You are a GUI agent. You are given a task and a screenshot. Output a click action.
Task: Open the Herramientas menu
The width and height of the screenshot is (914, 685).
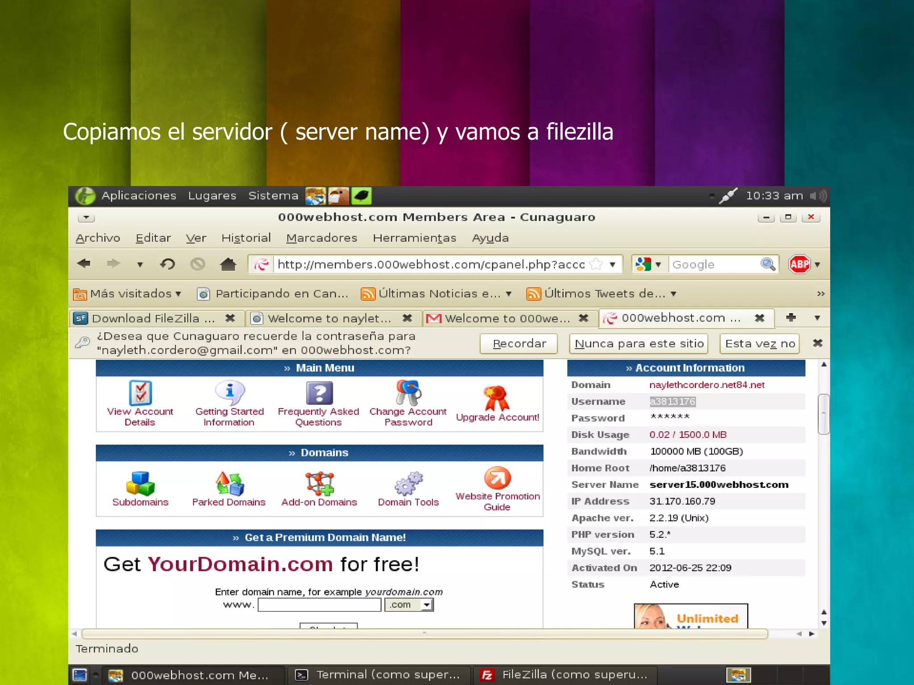pyautogui.click(x=415, y=238)
